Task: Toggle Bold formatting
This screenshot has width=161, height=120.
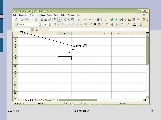Action: coord(55,24)
